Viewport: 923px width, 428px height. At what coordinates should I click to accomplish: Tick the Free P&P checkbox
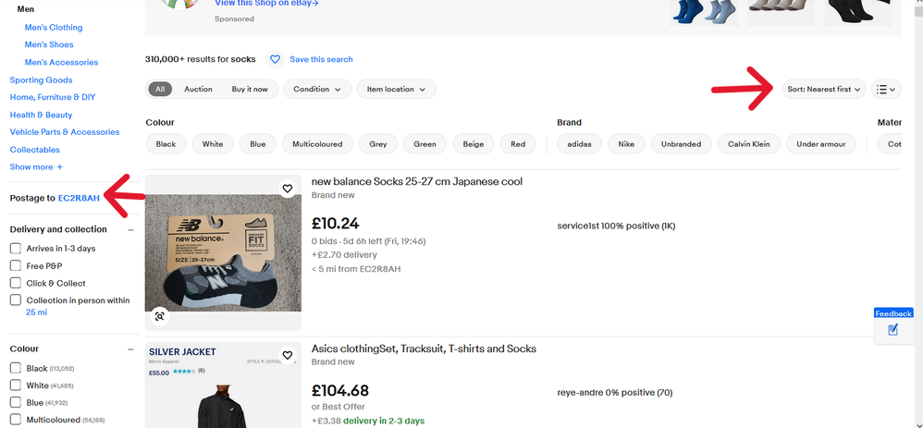point(16,266)
